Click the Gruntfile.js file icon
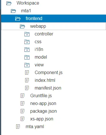 pos(22,96)
